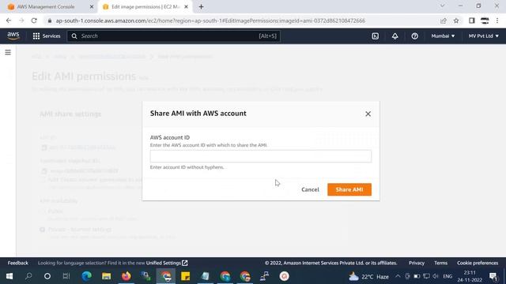The image size is (506, 284).
Task: Click the share page icon in address bar
Action: [x=443, y=21]
